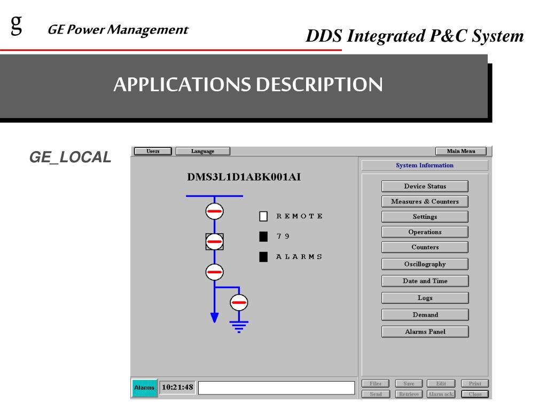Click the Alarm ack. button
Viewport: 547px width, 410px height.
tap(441, 394)
